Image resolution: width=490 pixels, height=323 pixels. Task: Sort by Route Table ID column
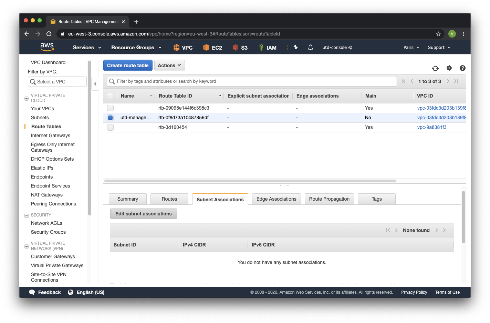pyautogui.click(x=189, y=96)
